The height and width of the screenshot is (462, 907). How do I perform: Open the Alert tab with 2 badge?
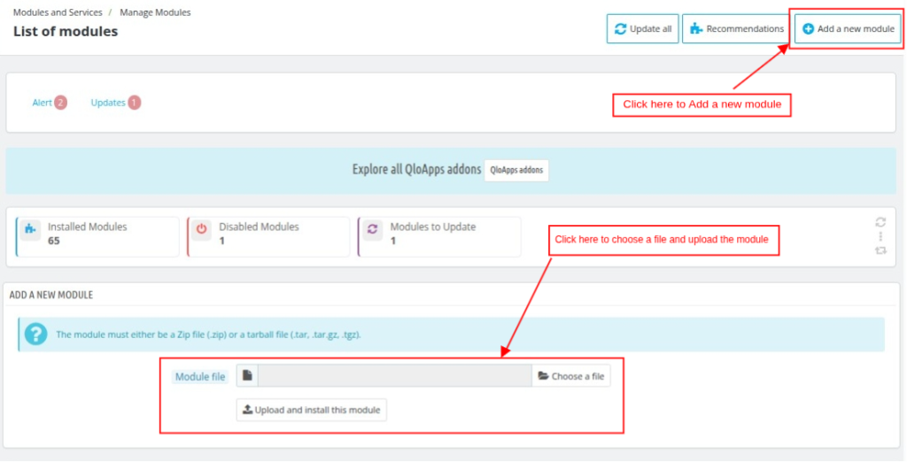(50, 103)
